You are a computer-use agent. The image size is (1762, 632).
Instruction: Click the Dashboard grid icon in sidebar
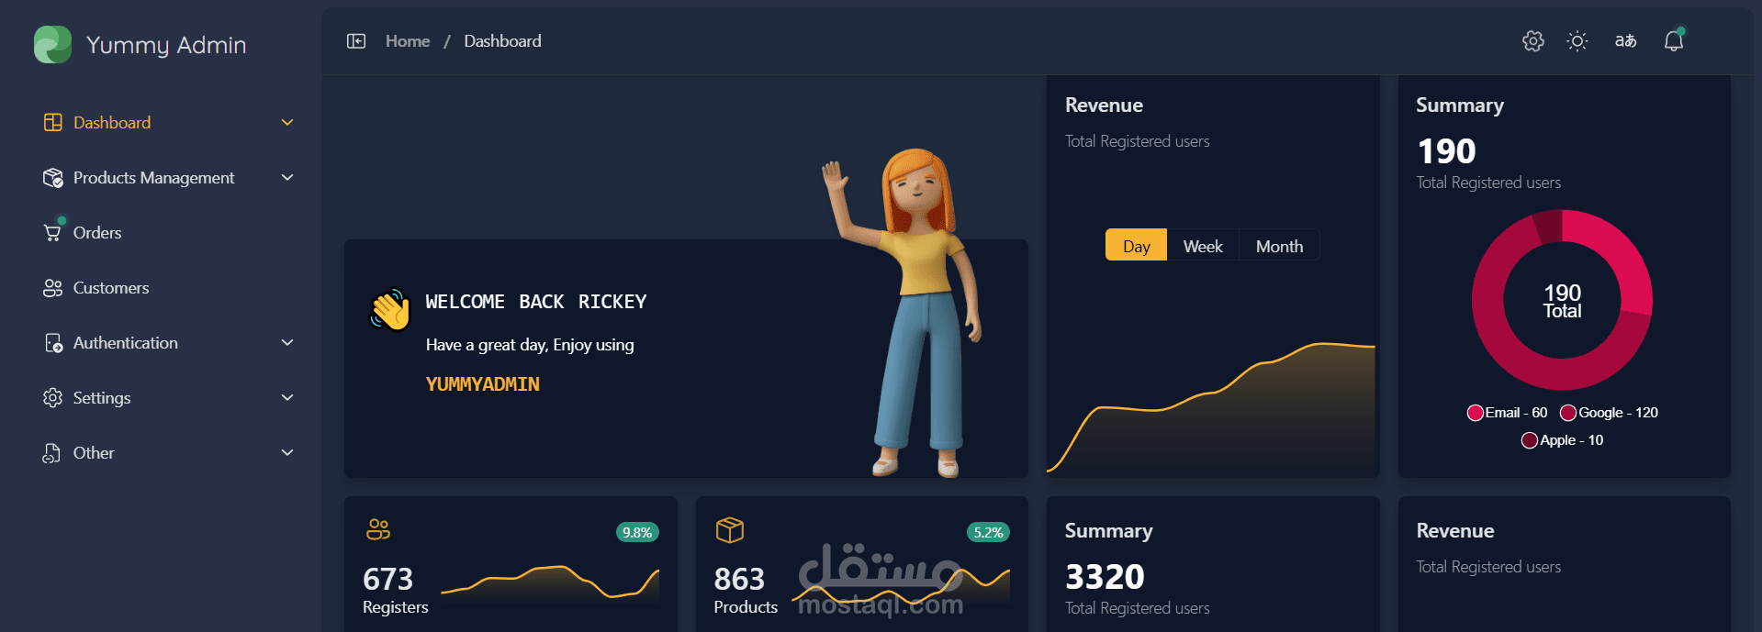(x=52, y=122)
